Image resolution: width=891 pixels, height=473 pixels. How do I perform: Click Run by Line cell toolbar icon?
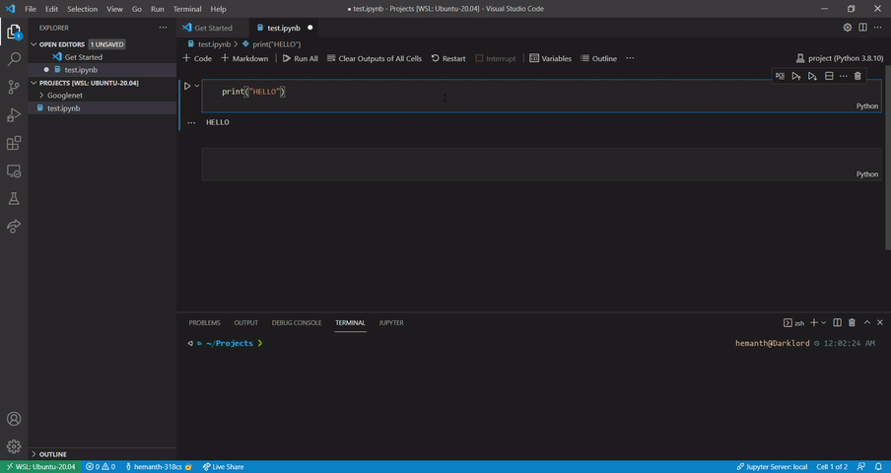pyautogui.click(x=781, y=76)
